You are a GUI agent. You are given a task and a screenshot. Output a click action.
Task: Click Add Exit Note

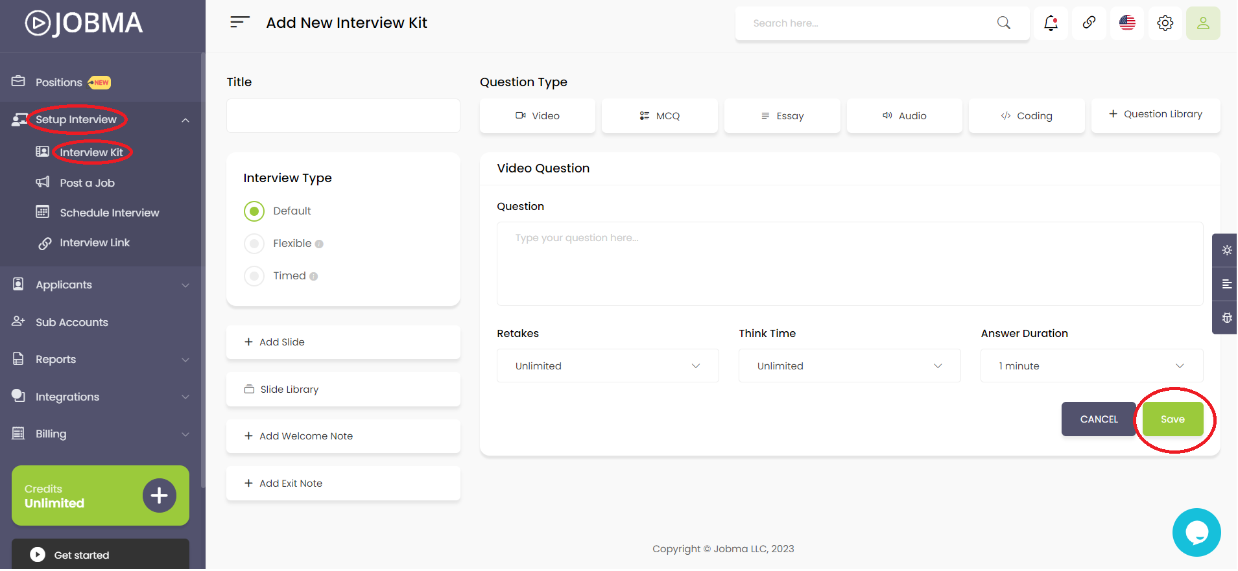click(x=343, y=484)
